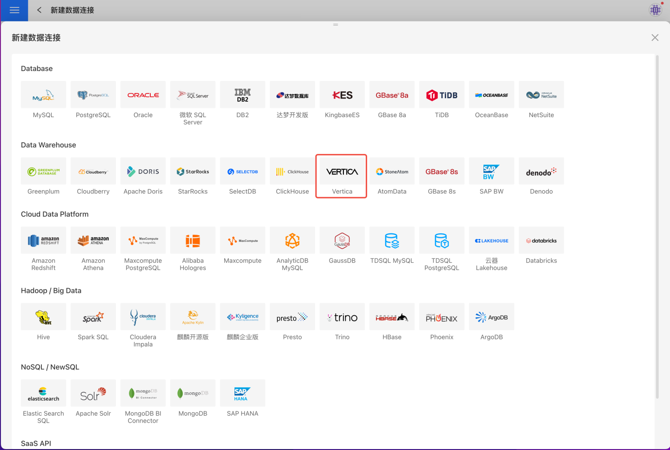Click the vertical scrollbar of connector list
This screenshot has width=670, height=450.
pyautogui.click(x=657, y=227)
